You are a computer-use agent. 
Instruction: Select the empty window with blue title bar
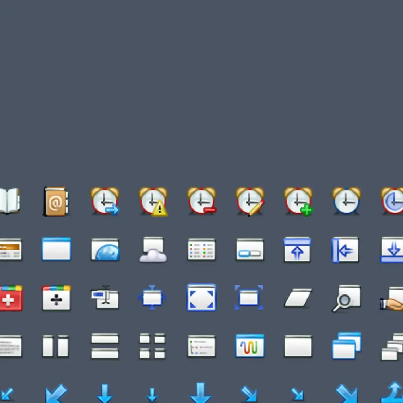tap(56, 249)
